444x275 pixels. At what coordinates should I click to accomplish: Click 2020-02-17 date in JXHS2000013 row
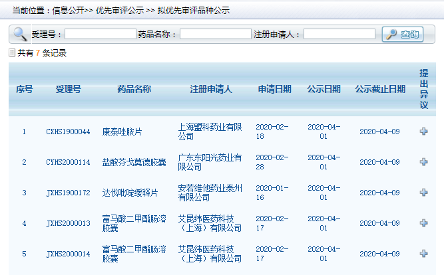point(272,223)
